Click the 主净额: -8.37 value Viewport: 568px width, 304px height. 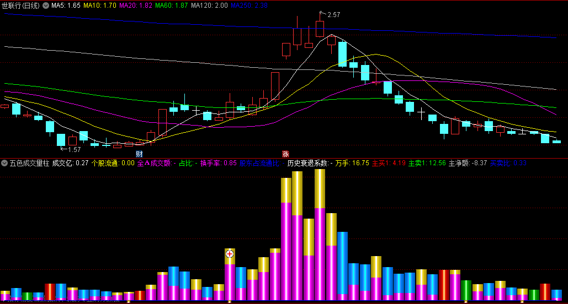[468, 163]
